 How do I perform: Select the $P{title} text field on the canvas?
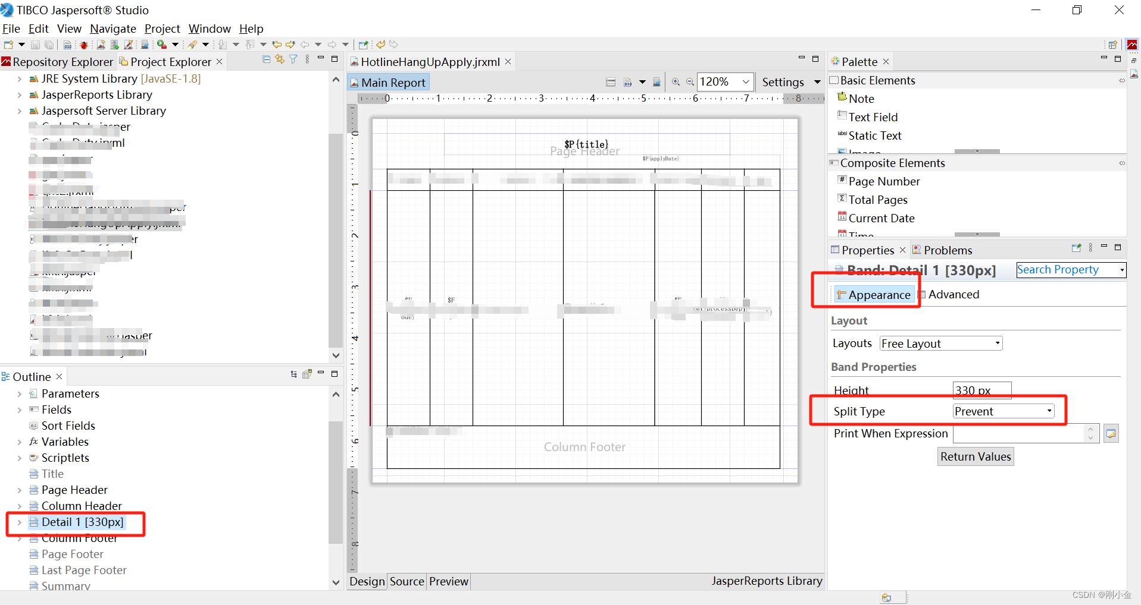click(x=586, y=144)
